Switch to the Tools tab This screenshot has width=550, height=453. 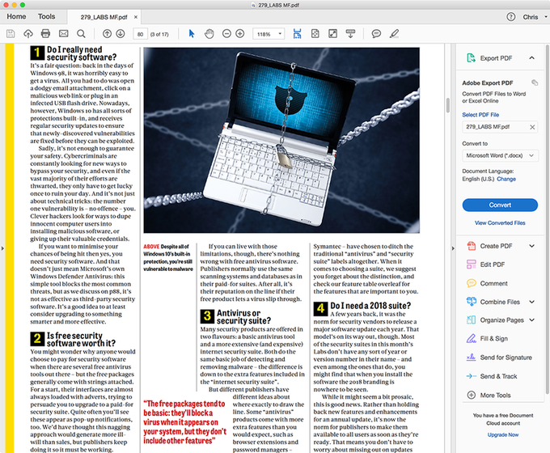click(46, 16)
